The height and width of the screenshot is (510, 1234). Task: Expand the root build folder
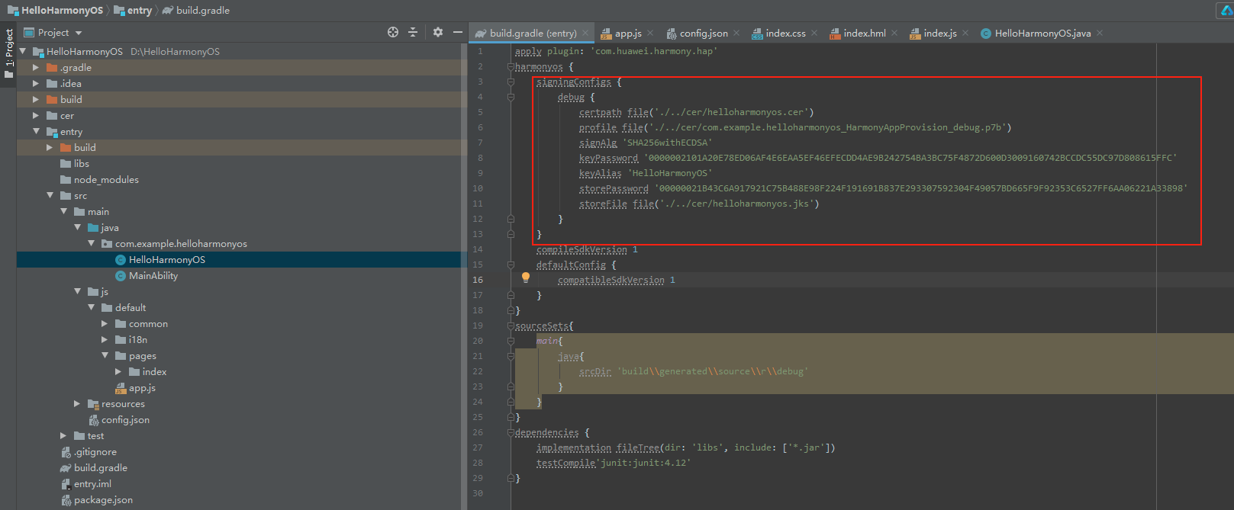(36, 99)
